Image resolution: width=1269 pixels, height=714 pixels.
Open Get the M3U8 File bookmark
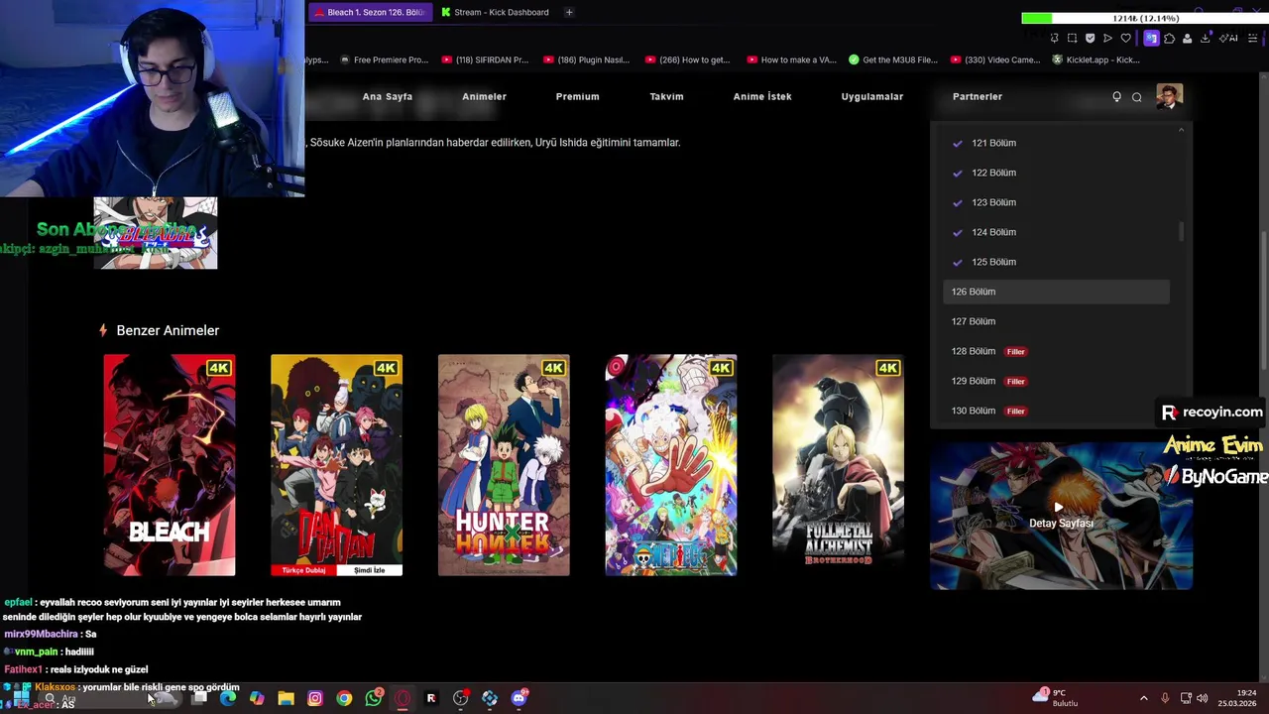coord(892,59)
